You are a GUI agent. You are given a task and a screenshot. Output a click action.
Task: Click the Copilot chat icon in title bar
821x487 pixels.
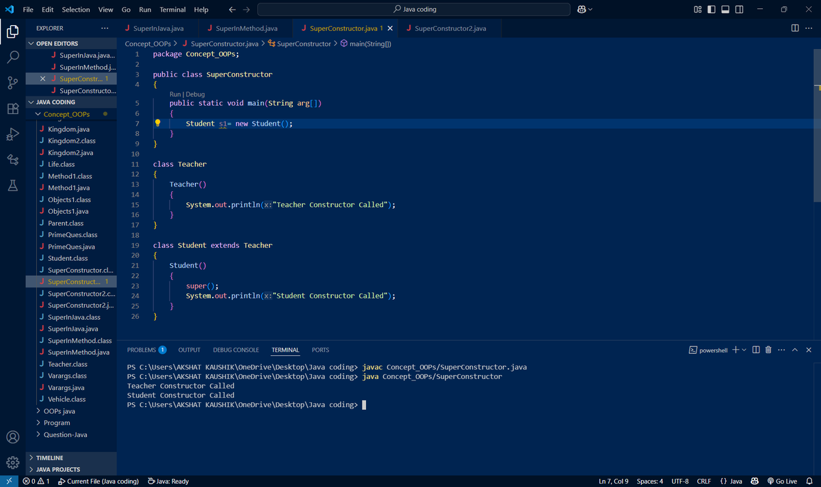tap(582, 9)
